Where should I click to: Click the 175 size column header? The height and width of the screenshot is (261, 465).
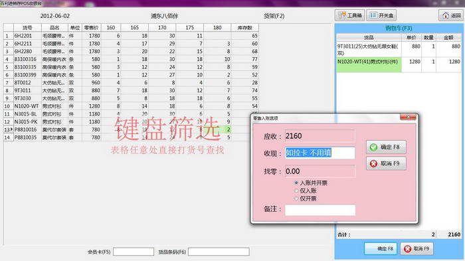[190, 28]
